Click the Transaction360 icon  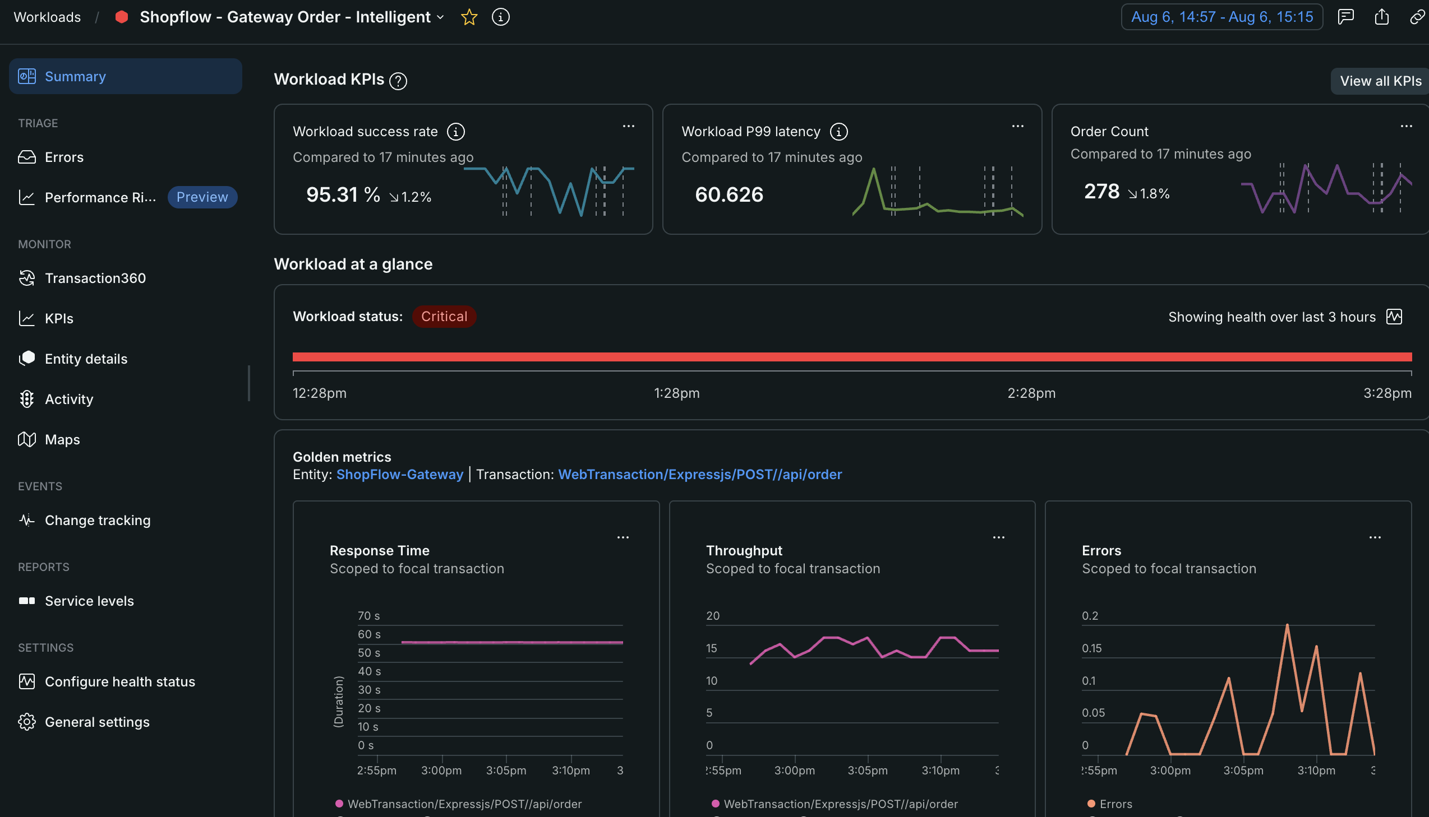27,278
